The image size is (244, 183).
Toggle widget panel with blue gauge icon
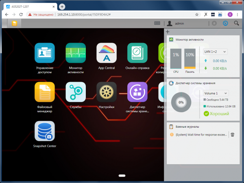click(x=225, y=24)
